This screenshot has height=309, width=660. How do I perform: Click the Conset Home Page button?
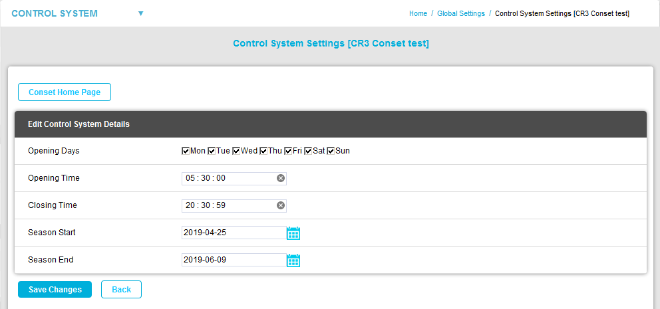[65, 92]
